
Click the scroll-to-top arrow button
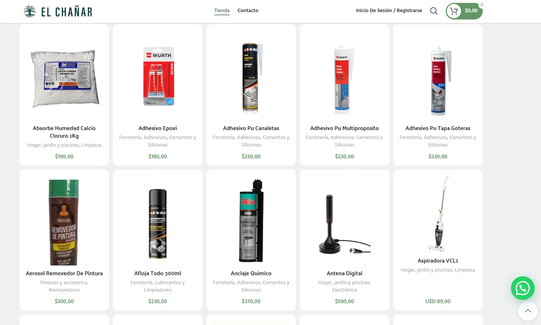click(528, 311)
